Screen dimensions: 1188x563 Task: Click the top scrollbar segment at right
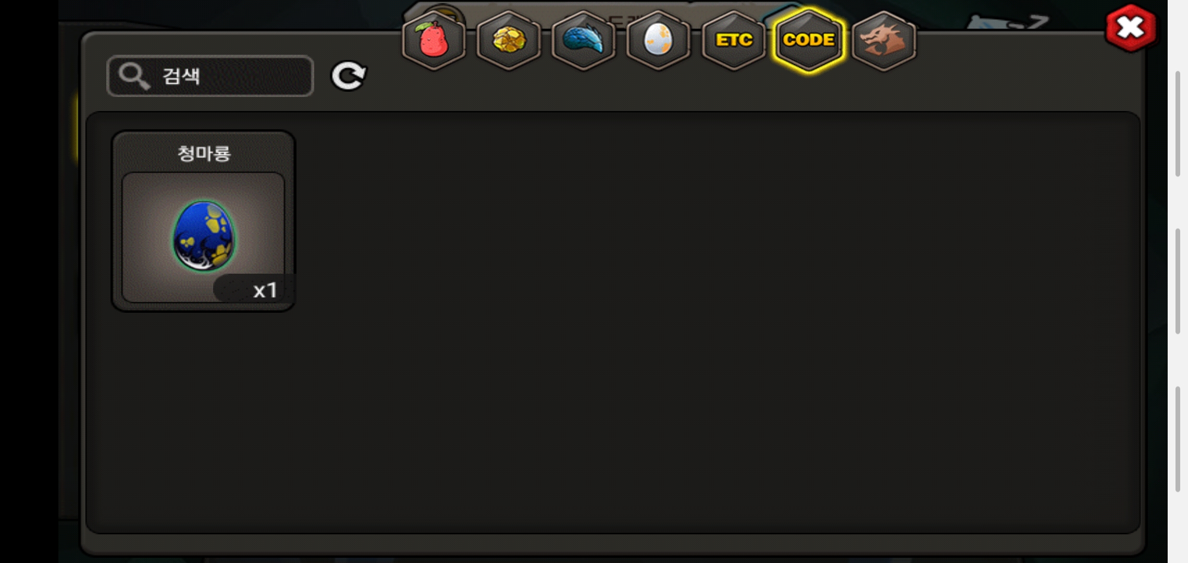[x=1178, y=124]
